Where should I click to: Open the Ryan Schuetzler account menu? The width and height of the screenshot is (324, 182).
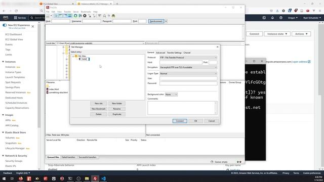pos(312,18)
